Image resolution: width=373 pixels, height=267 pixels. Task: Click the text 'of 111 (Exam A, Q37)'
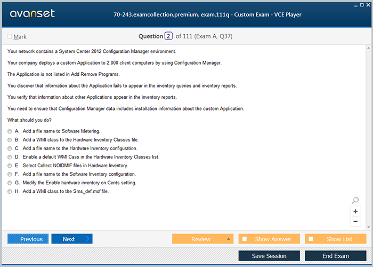204,36
